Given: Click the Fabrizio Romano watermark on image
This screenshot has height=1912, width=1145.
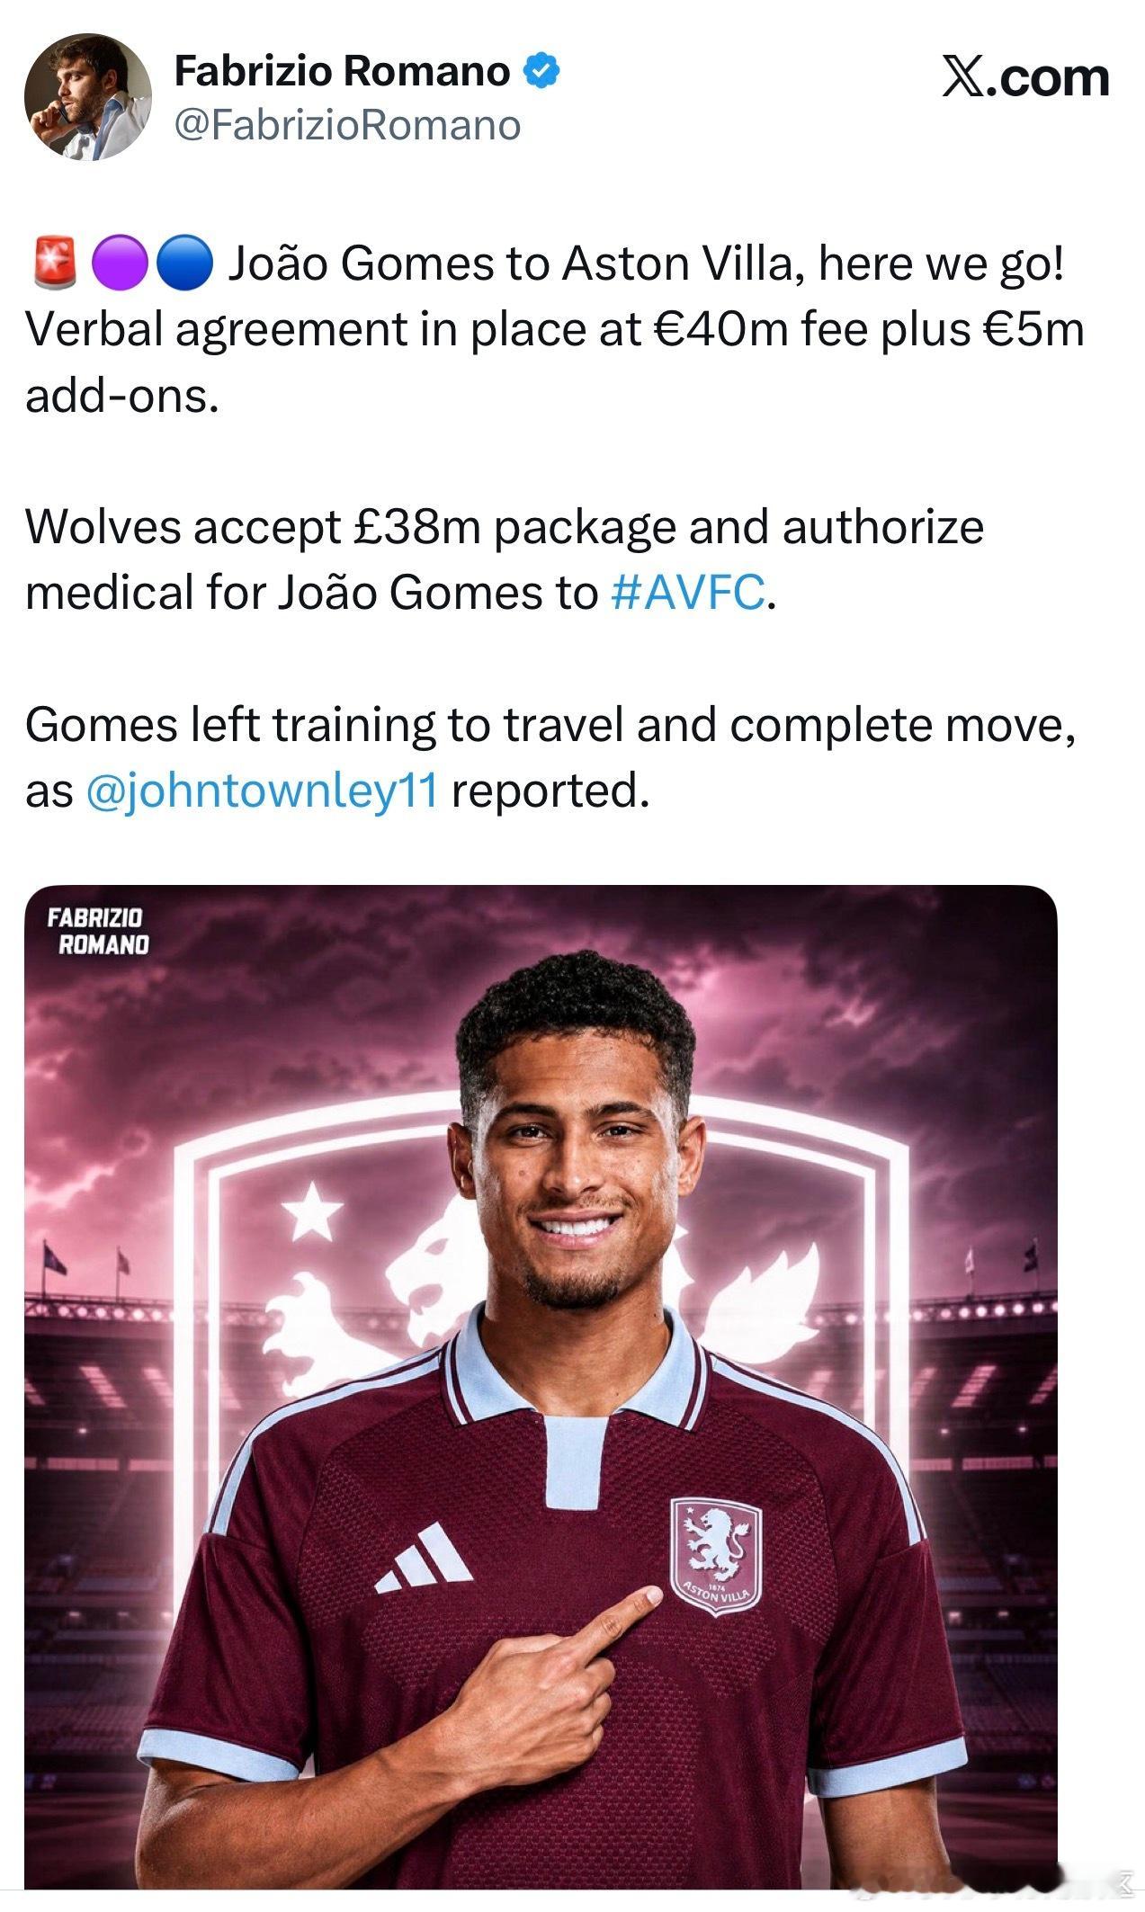Looking at the screenshot, I should pos(97,931).
